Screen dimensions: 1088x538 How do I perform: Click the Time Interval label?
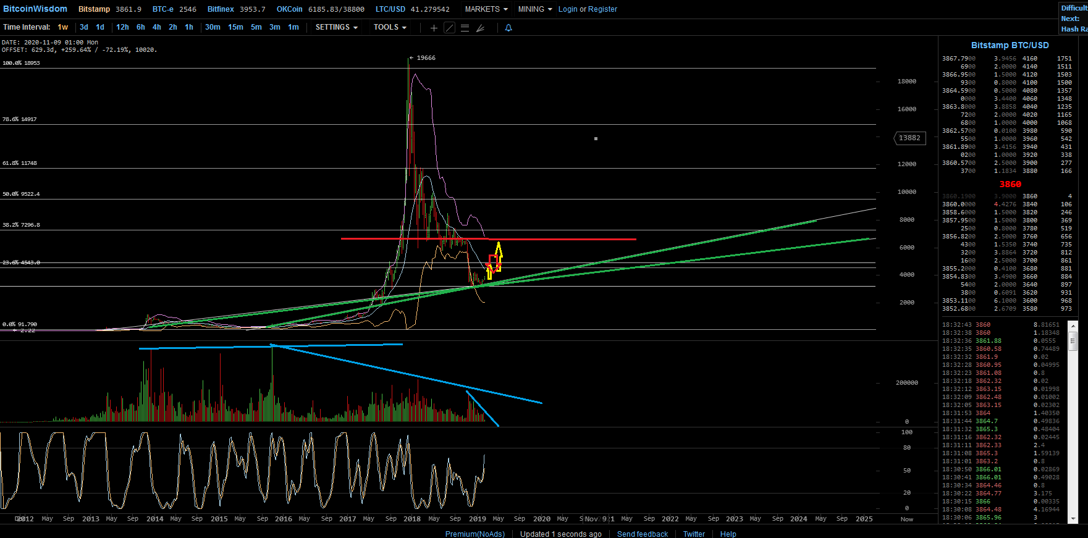27,27
